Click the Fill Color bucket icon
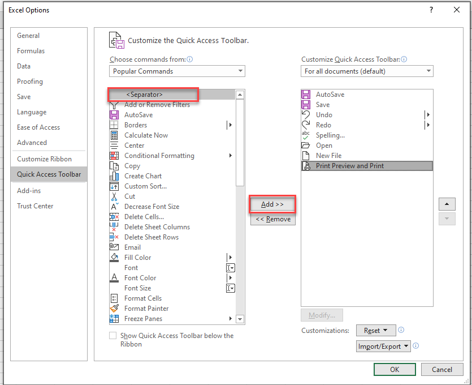Viewport: 472px width, 385px height. click(114, 258)
